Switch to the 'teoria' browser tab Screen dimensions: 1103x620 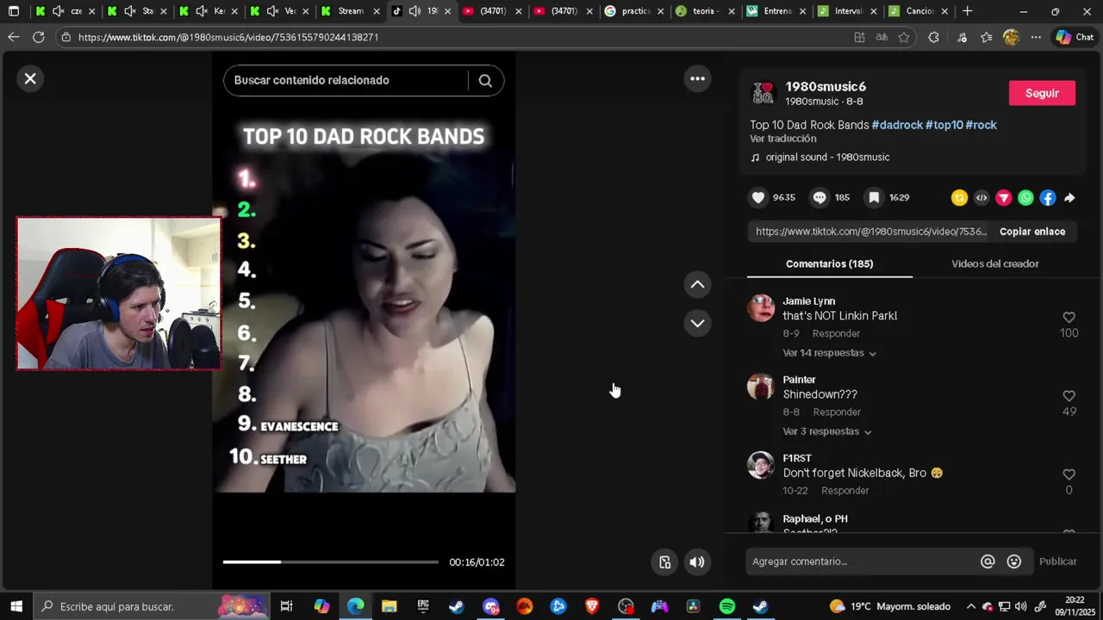click(707, 11)
